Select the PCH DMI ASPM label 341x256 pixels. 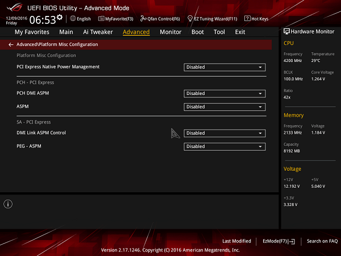(x=33, y=93)
